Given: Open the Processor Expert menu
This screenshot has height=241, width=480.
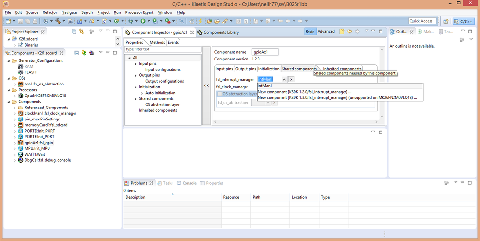Looking at the screenshot, I should tap(139, 12).
